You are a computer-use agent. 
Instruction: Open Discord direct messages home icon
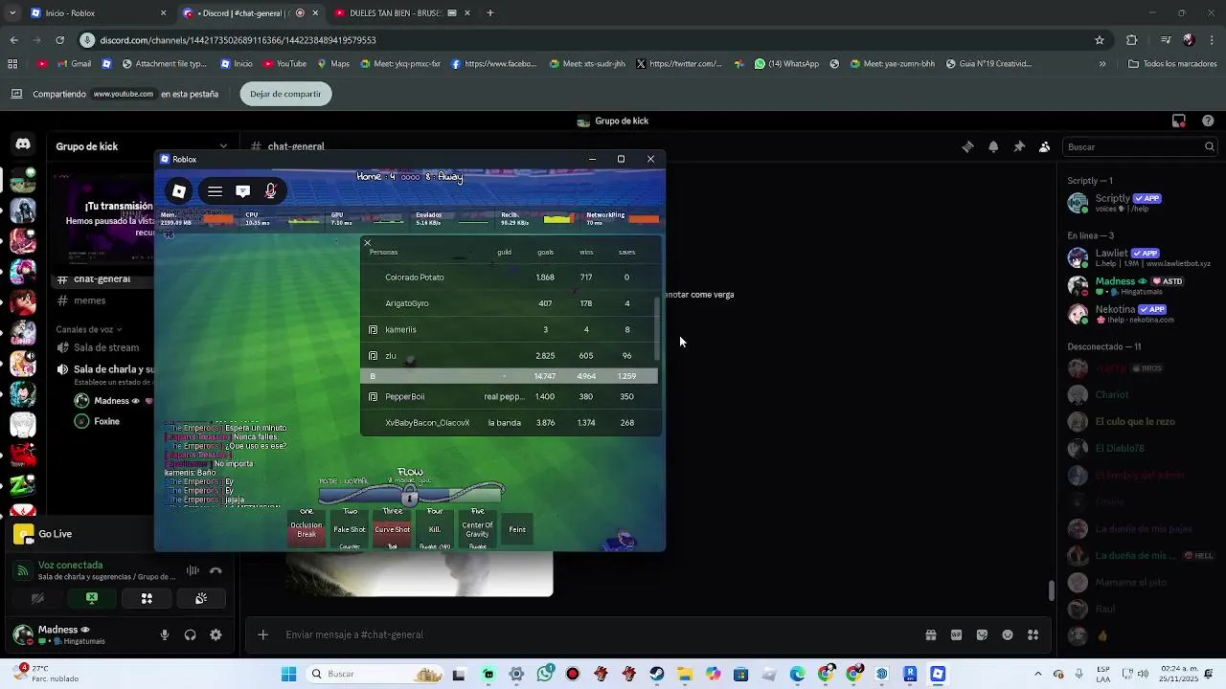[23, 144]
